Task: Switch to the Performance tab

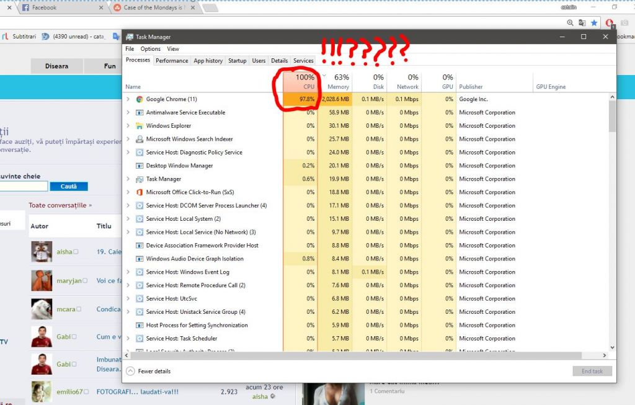Action: click(x=172, y=61)
